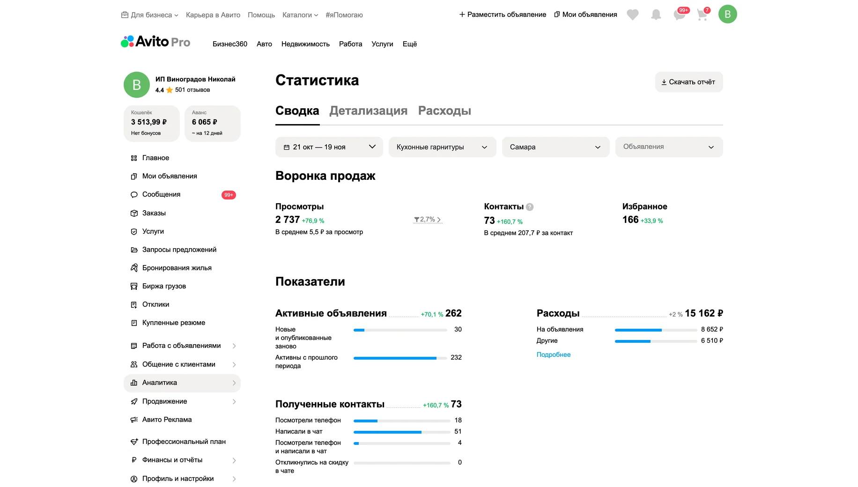Click the Сообщения sidebar icon
This screenshot has width=858, height=487.
tap(134, 195)
